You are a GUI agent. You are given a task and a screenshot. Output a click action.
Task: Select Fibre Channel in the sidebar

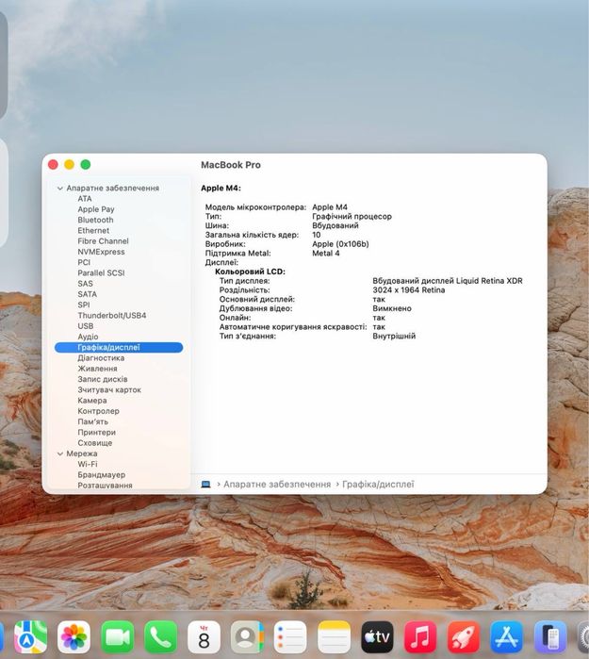coord(103,240)
